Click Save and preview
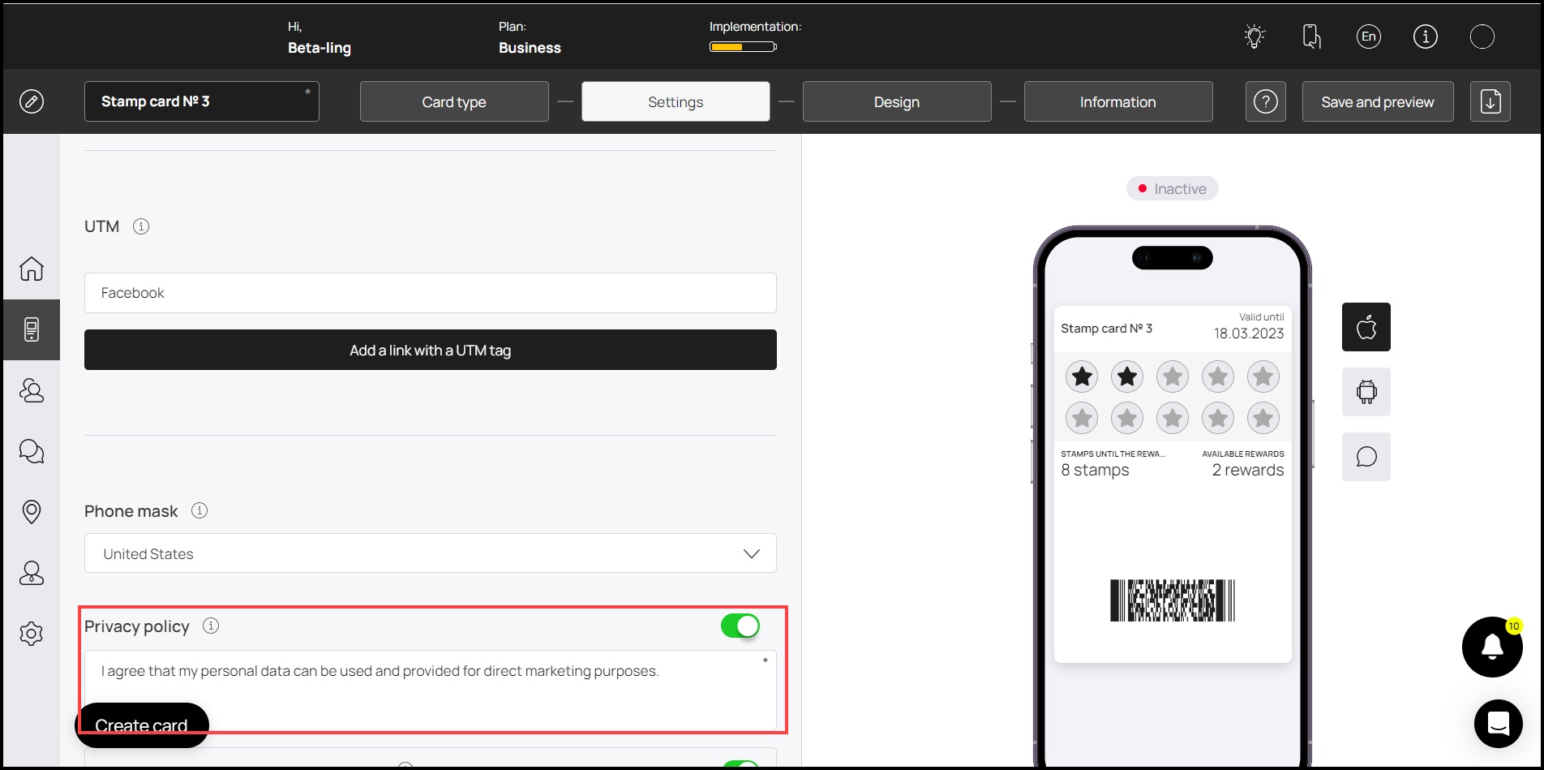 [x=1378, y=101]
